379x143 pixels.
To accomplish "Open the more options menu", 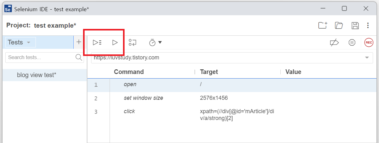I will click(368, 25).
